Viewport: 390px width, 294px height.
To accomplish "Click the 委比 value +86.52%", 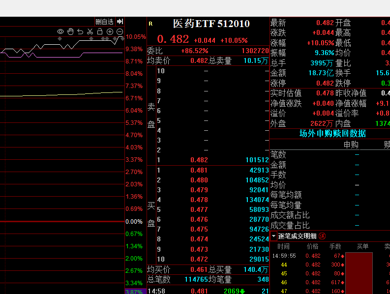I will click(x=194, y=51).
